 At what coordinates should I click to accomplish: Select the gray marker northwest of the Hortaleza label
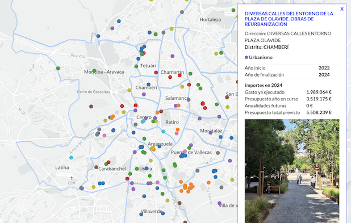[x=182, y=12]
